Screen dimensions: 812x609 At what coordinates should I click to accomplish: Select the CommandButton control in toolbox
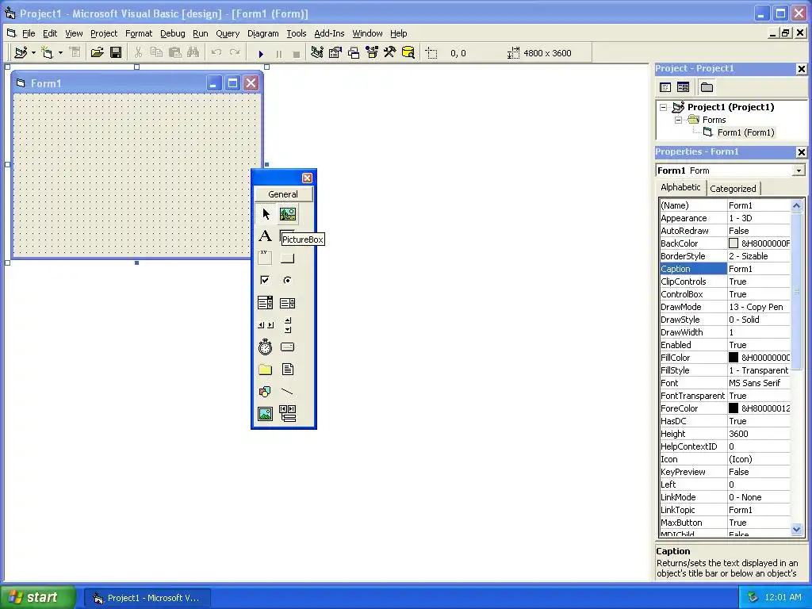pyautogui.click(x=287, y=258)
